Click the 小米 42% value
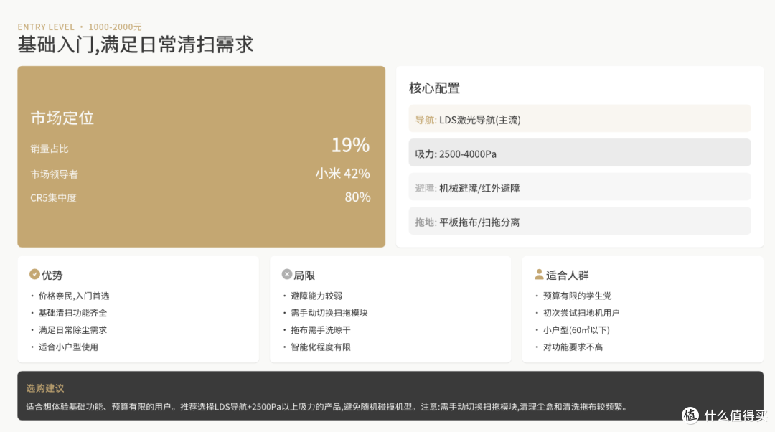This screenshot has width=775, height=432. coord(343,174)
